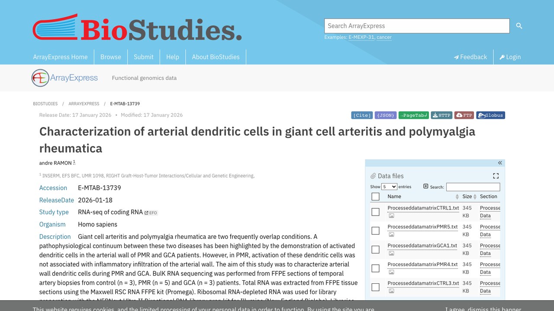Image resolution: width=554 pixels, height=311 pixels.
Task: Click the Globus button
Action: coord(491,115)
